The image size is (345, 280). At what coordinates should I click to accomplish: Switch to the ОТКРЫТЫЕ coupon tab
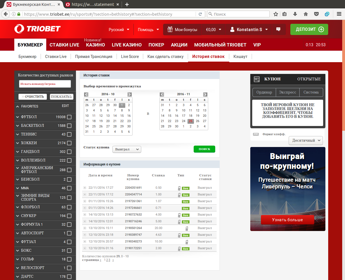pyautogui.click(x=309, y=79)
